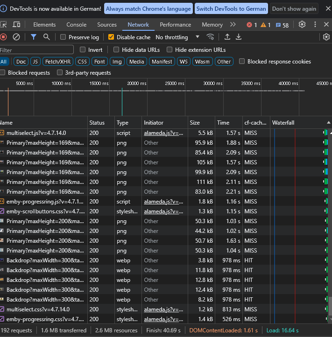
Task: Click into the Filter text field
Action: [36, 49]
